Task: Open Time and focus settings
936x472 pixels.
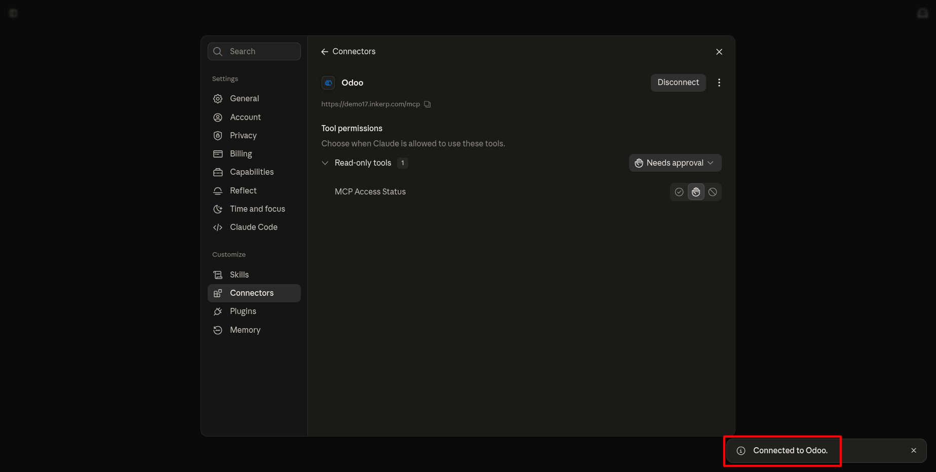Action: click(x=254, y=209)
